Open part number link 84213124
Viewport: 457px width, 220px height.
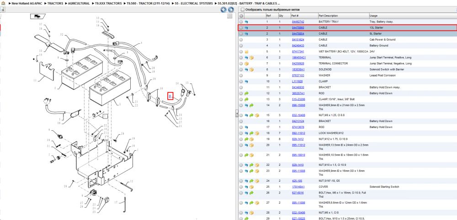click(298, 121)
